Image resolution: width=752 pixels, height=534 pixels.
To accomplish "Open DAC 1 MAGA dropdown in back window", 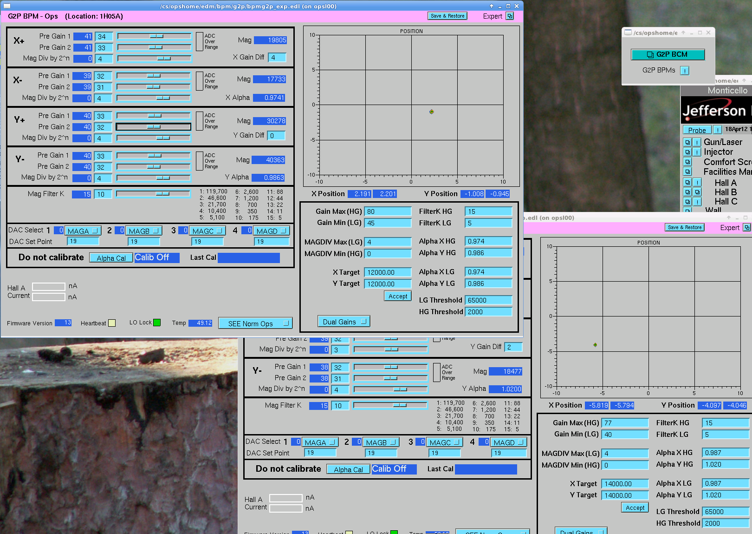I will [x=320, y=442].
